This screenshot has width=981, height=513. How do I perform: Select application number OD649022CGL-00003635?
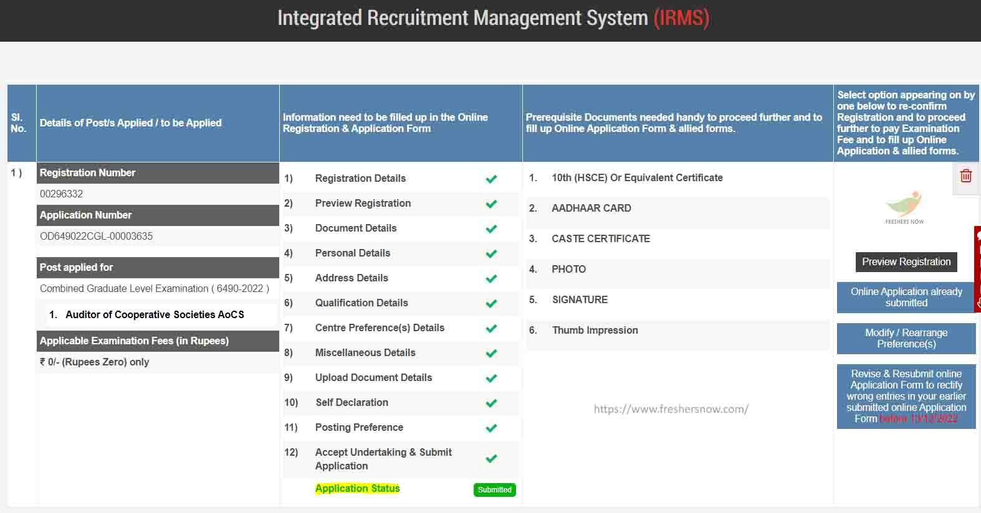click(x=96, y=236)
